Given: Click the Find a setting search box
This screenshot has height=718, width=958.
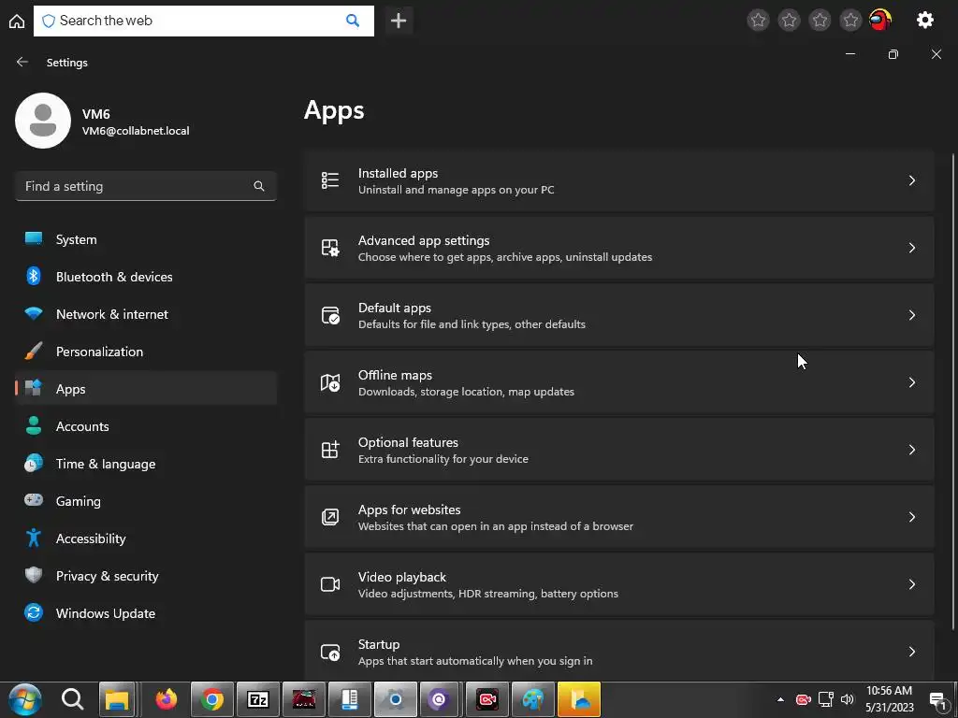Looking at the screenshot, I should pos(145,186).
